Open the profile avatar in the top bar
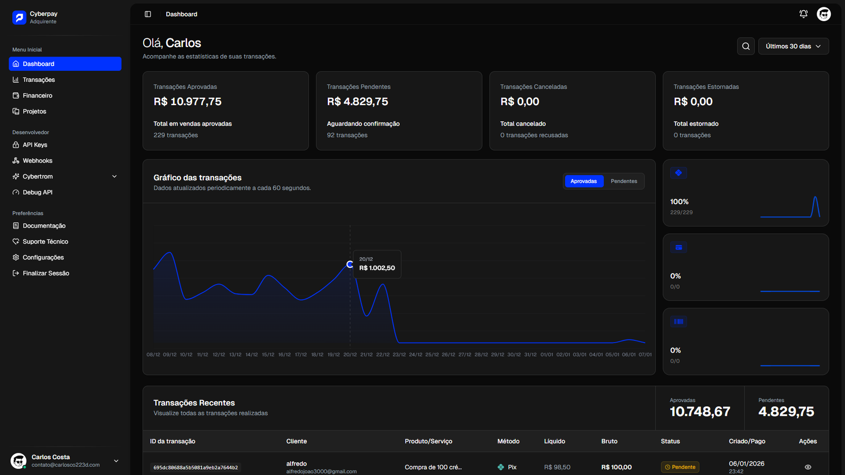The image size is (845, 475). point(823,14)
